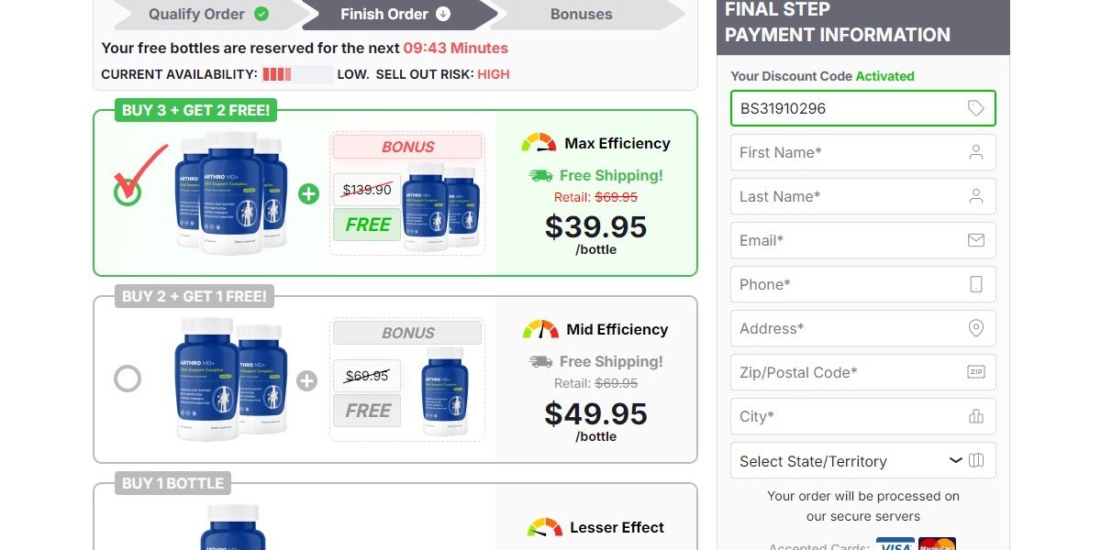The height and width of the screenshot is (550, 1101).
Task: Click the Mid Efficiency label
Action: click(617, 329)
